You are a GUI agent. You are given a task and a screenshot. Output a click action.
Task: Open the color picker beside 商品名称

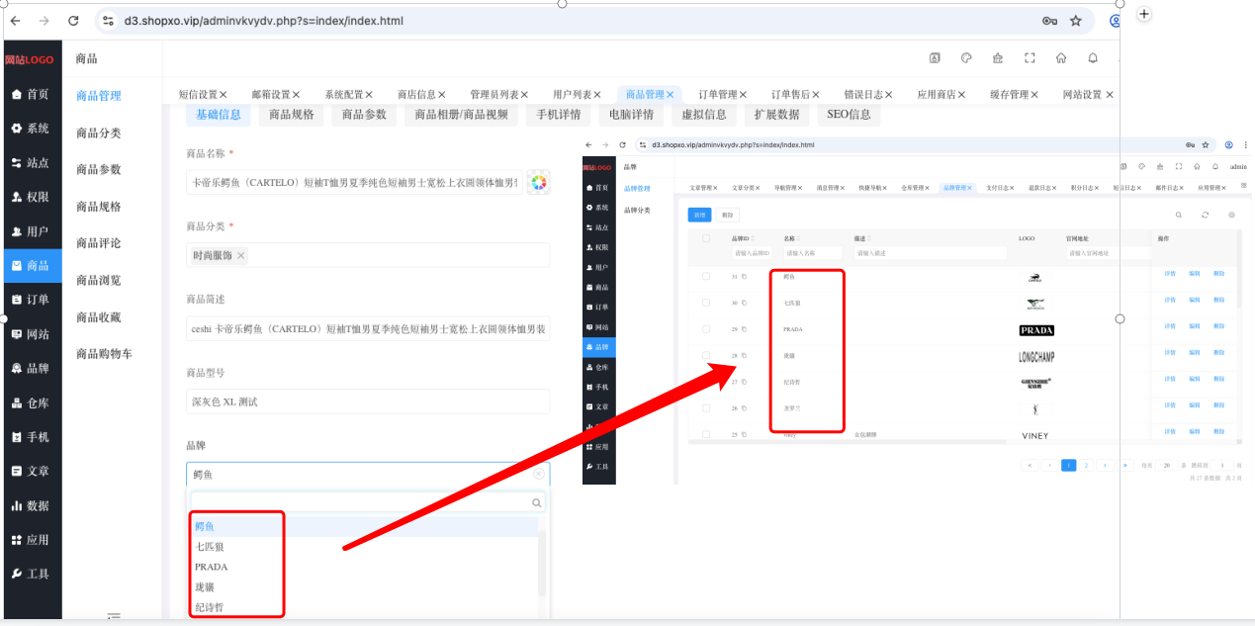pos(538,182)
